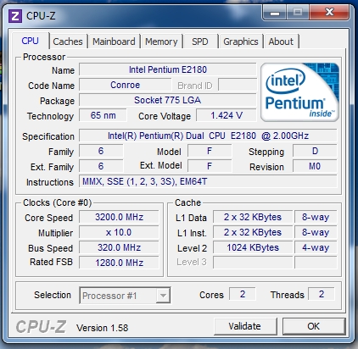Open the Mainboard tab
Screen dimensions: 358x349
point(114,42)
